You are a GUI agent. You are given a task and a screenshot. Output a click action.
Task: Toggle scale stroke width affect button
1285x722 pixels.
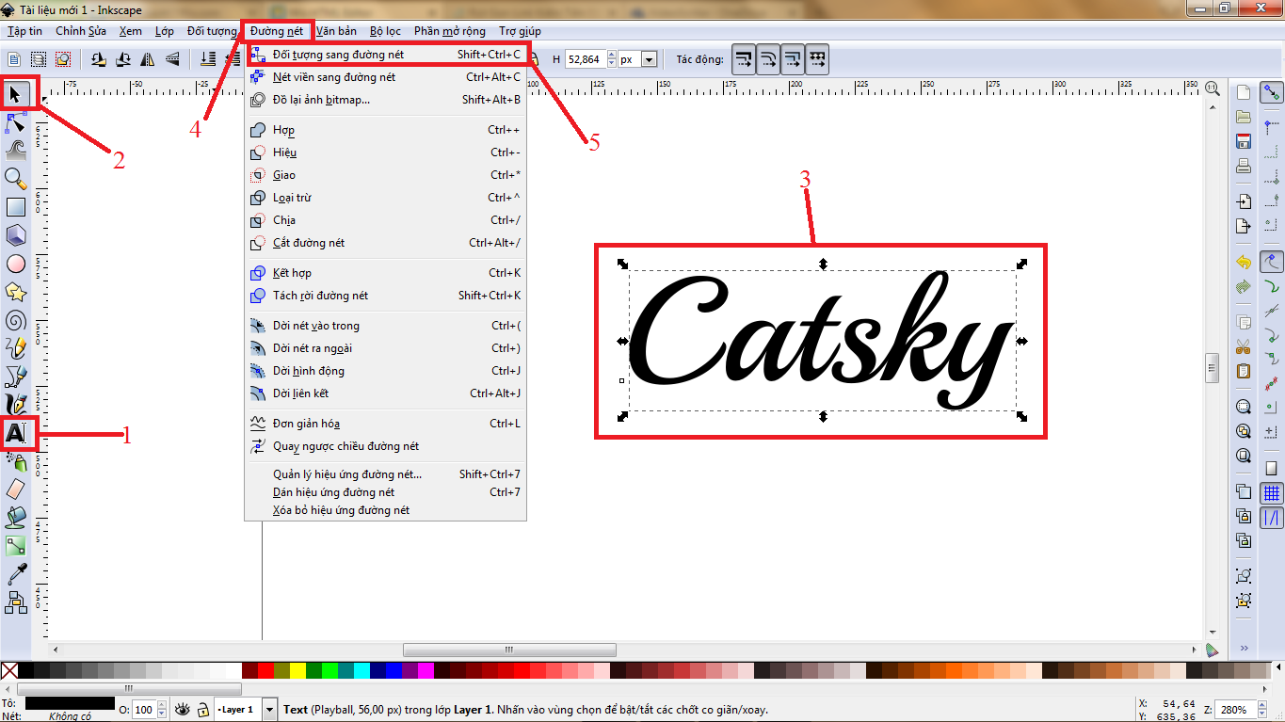744,59
